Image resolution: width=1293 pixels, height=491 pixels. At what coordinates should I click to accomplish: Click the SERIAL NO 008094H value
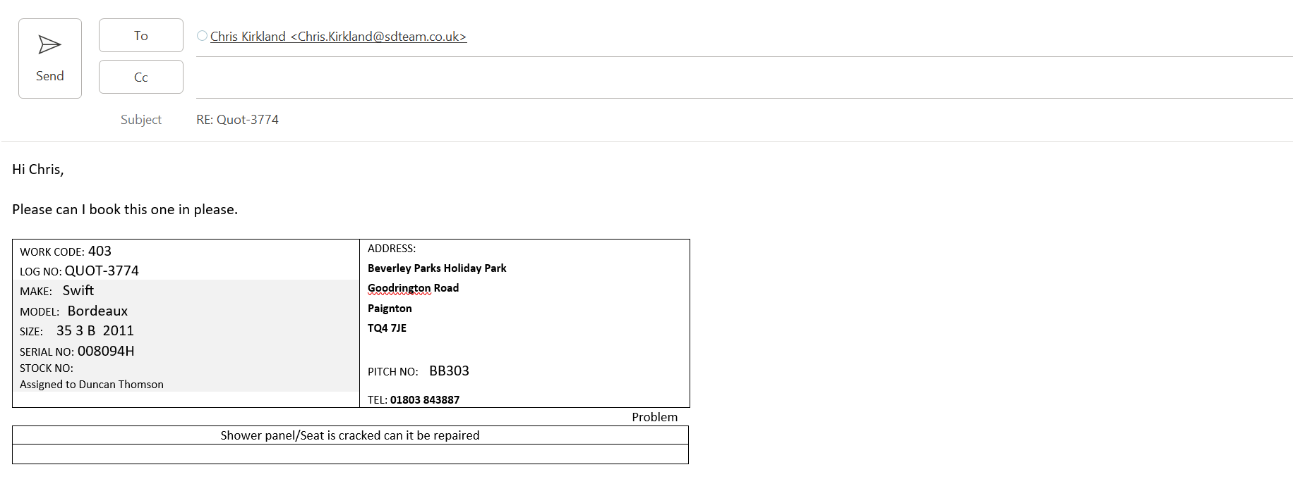[x=105, y=351]
